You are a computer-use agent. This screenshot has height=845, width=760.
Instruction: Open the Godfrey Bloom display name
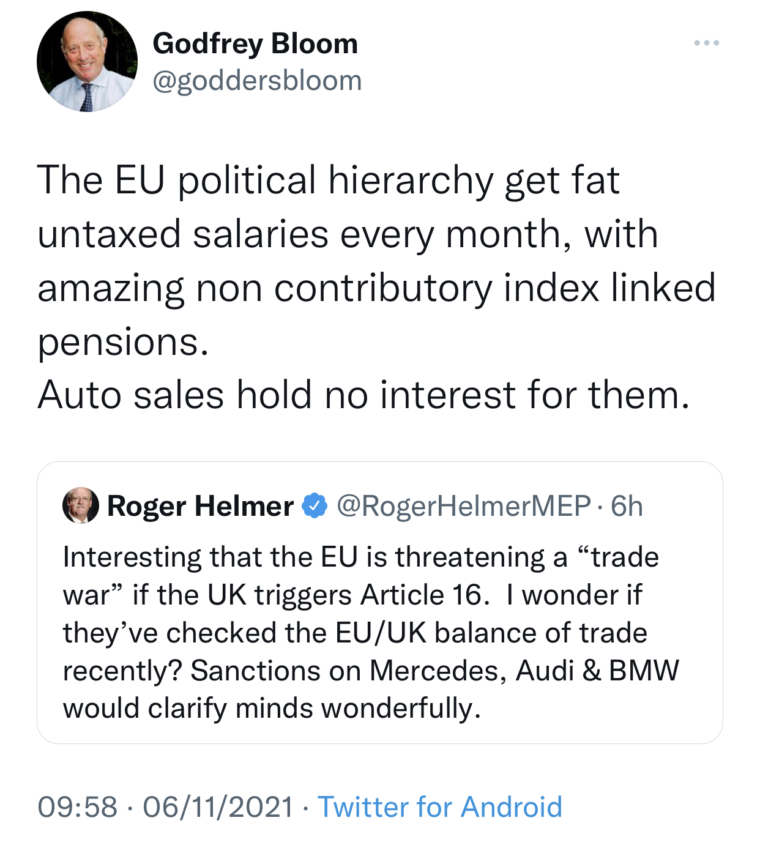(x=255, y=44)
